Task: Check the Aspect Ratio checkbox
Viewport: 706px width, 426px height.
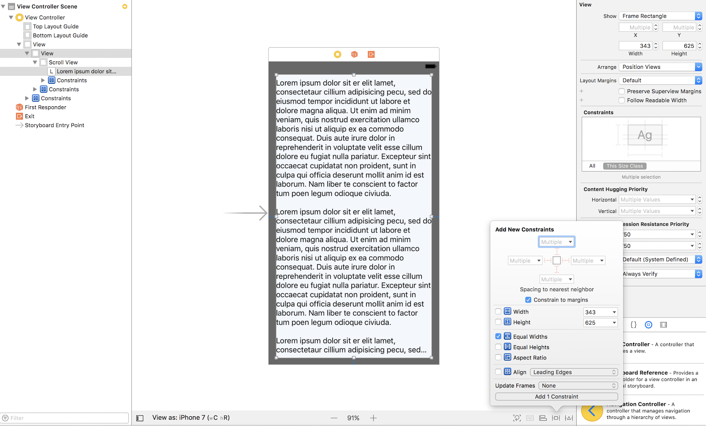Action: tap(498, 358)
